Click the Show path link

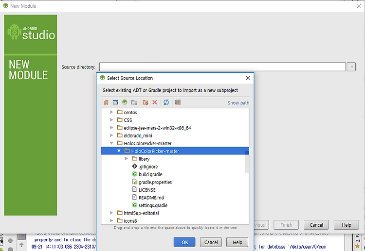click(238, 103)
